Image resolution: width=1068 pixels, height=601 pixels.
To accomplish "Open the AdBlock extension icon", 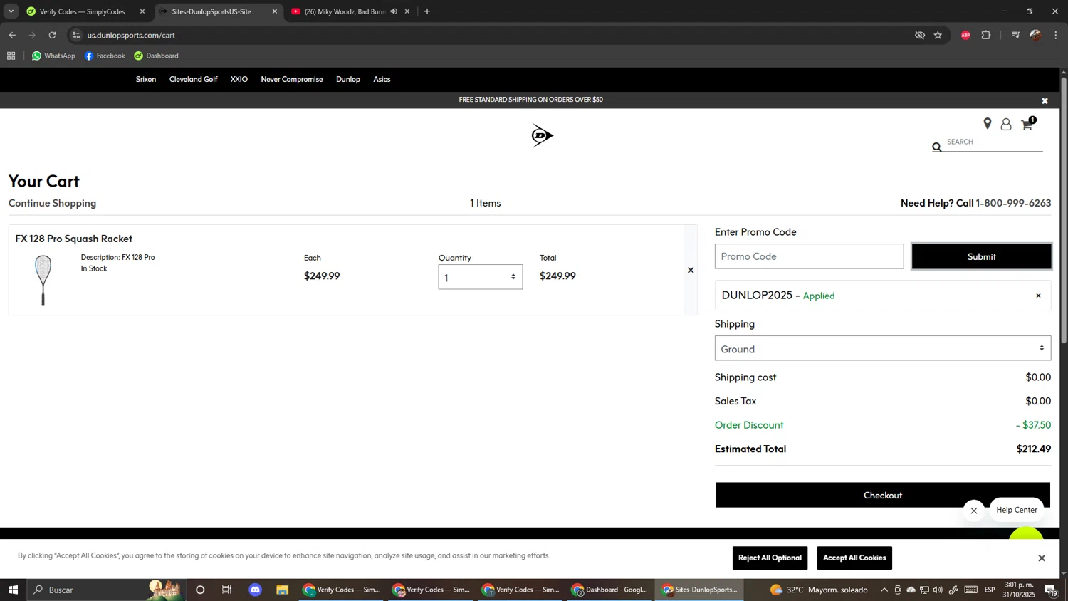I will pos(965,35).
